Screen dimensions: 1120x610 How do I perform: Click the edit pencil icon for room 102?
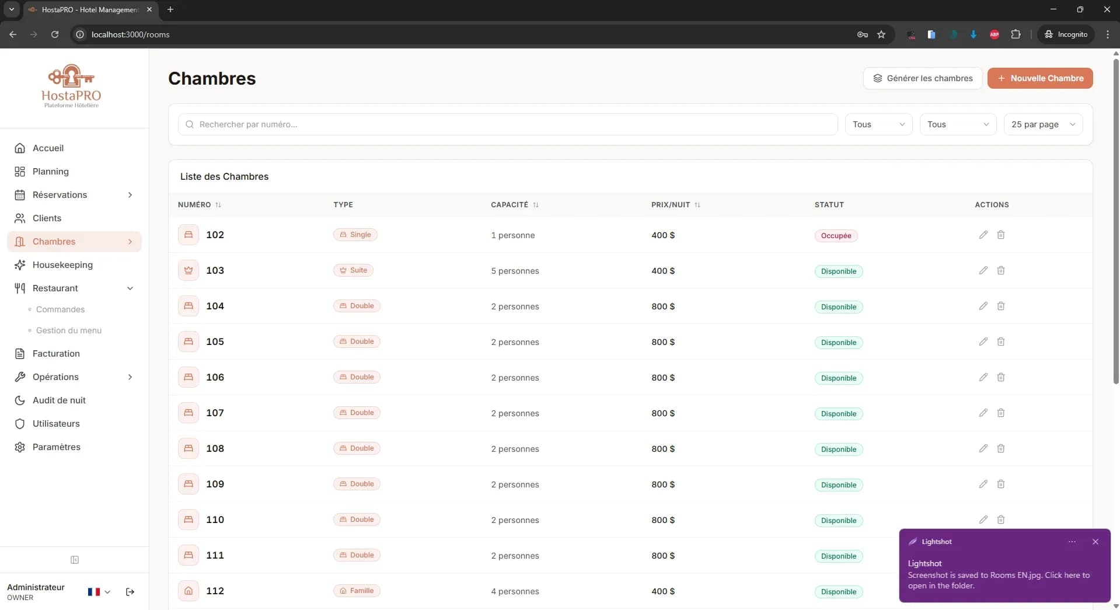pyautogui.click(x=983, y=235)
